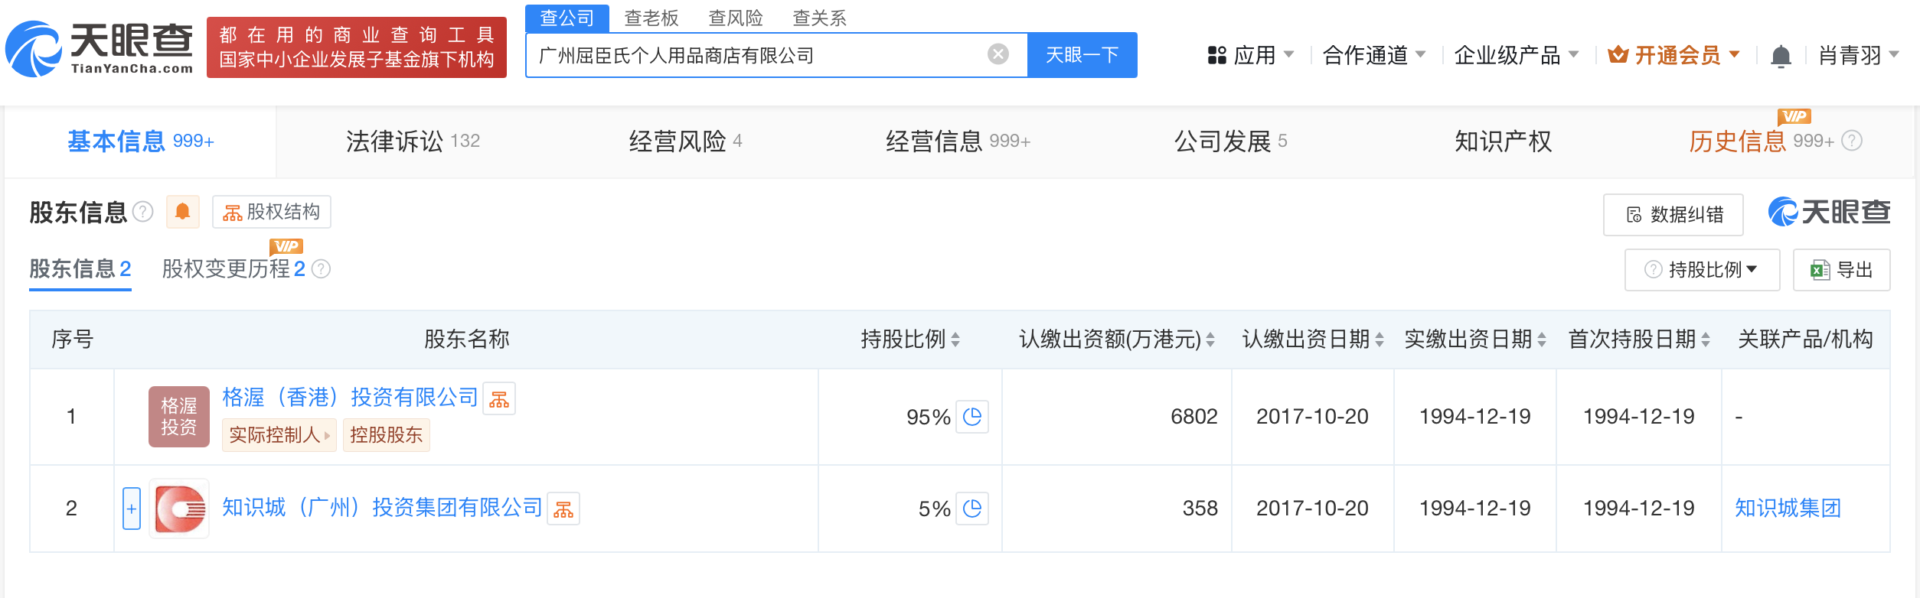1920x598 pixels.
Task: Show pie chart for 5% shareholding
Action: (972, 509)
